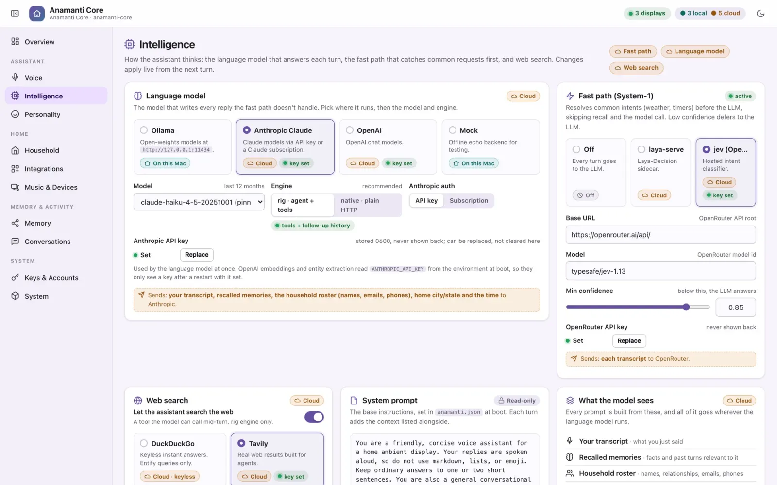777x485 pixels.
Task: Click the Anamanti Core home logo
Action: pos(37,14)
